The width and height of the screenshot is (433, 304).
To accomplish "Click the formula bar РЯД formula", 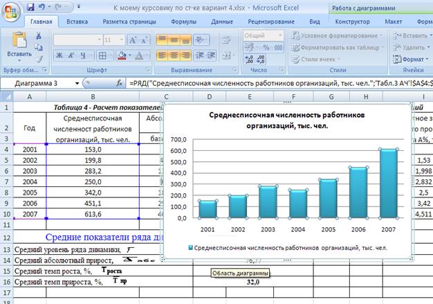I will [x=279, y=83].
